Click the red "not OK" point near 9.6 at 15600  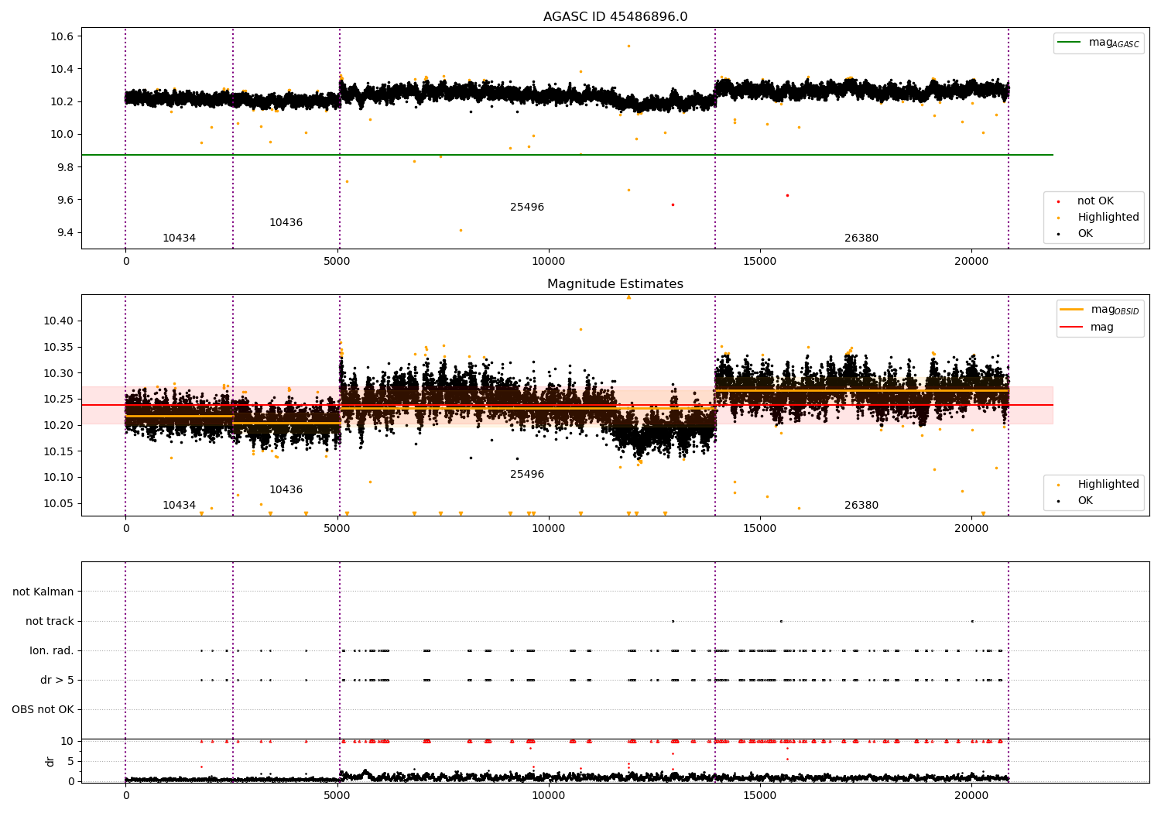point(787,195)
